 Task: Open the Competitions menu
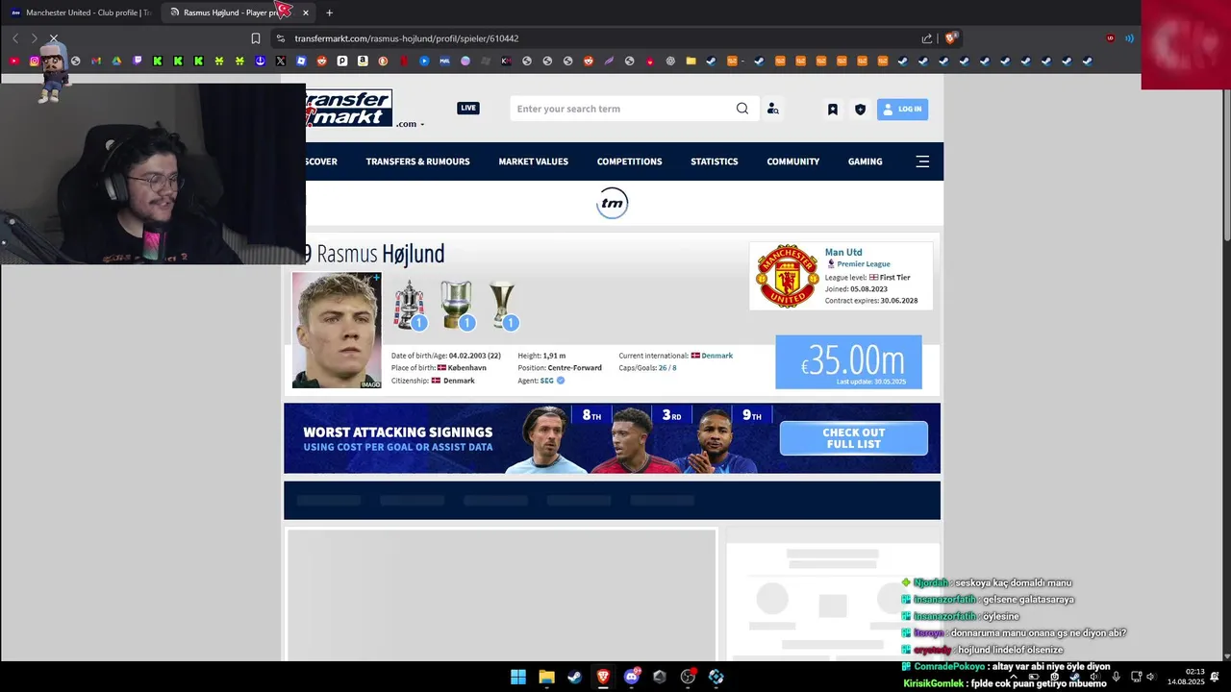click(629, 161)
